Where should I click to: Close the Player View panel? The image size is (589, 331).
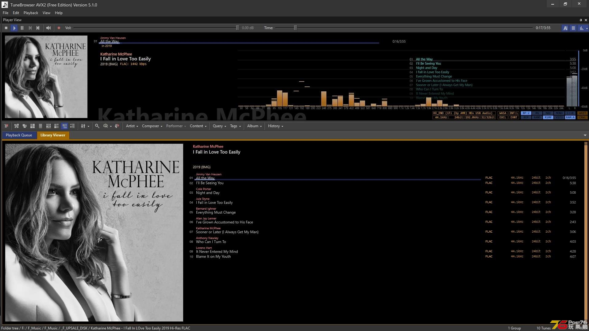(x=586, y=20)
